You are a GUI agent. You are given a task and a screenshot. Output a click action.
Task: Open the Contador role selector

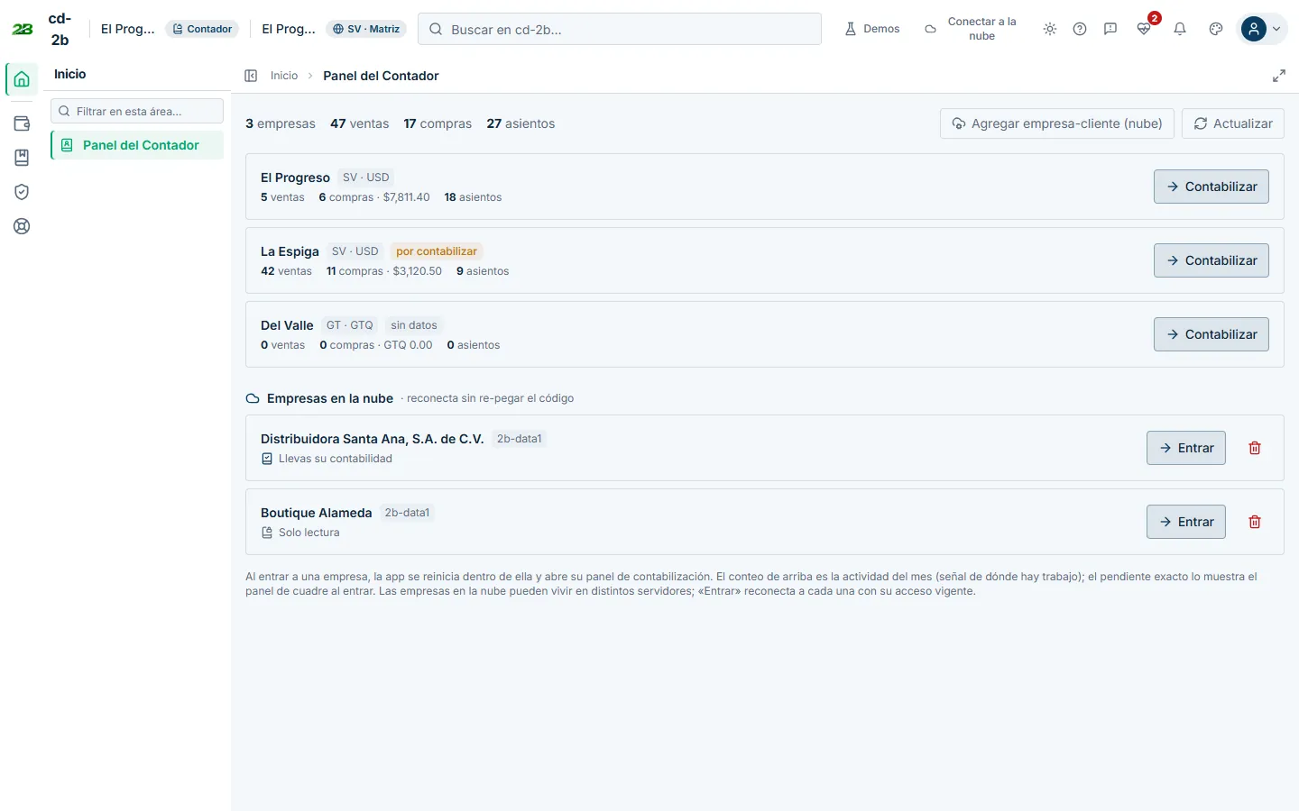point(202,29)
